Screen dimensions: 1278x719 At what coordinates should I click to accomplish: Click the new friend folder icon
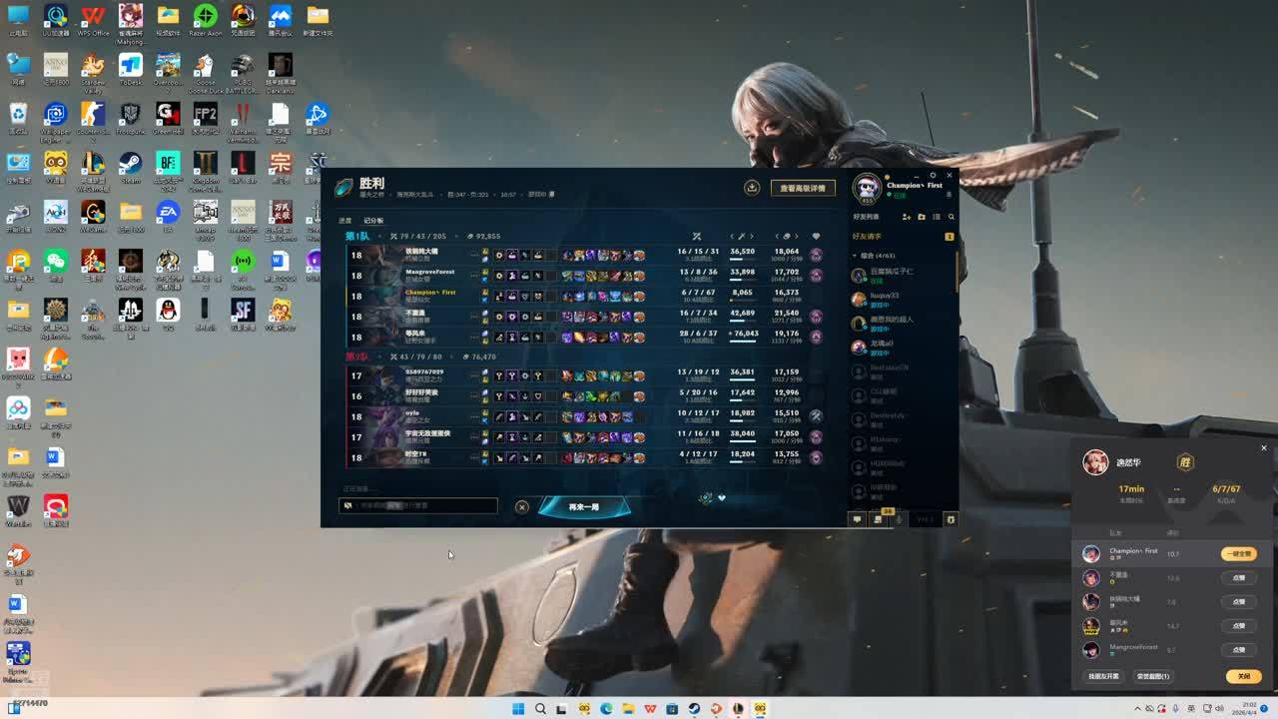point(922,217)
